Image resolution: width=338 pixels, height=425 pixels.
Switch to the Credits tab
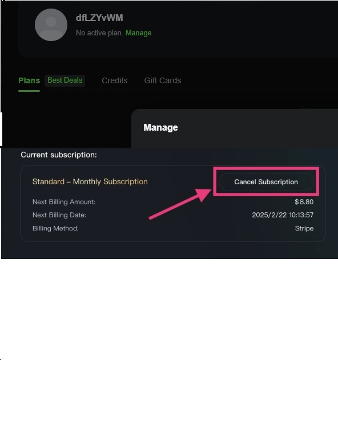115,80
